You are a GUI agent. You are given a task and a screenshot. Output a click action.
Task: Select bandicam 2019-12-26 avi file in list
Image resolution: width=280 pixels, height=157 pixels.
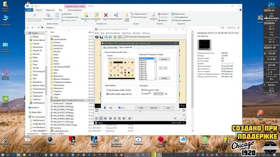[x=68, y=100]
